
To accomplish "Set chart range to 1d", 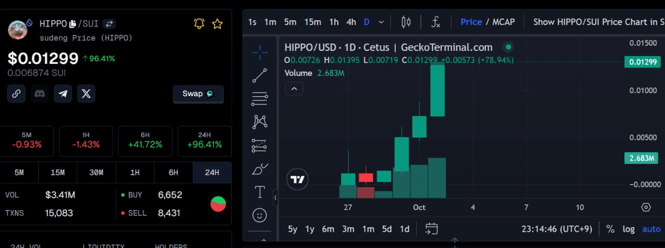I will 404,229.
